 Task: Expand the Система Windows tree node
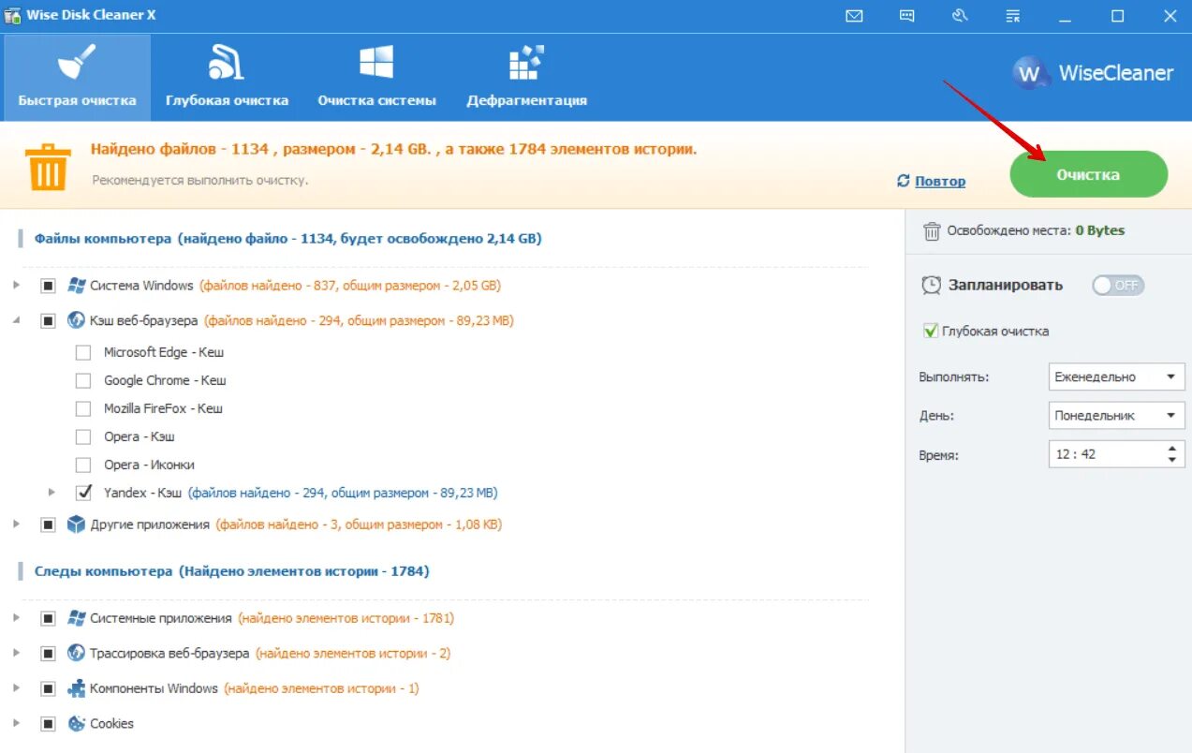point(16,286)
